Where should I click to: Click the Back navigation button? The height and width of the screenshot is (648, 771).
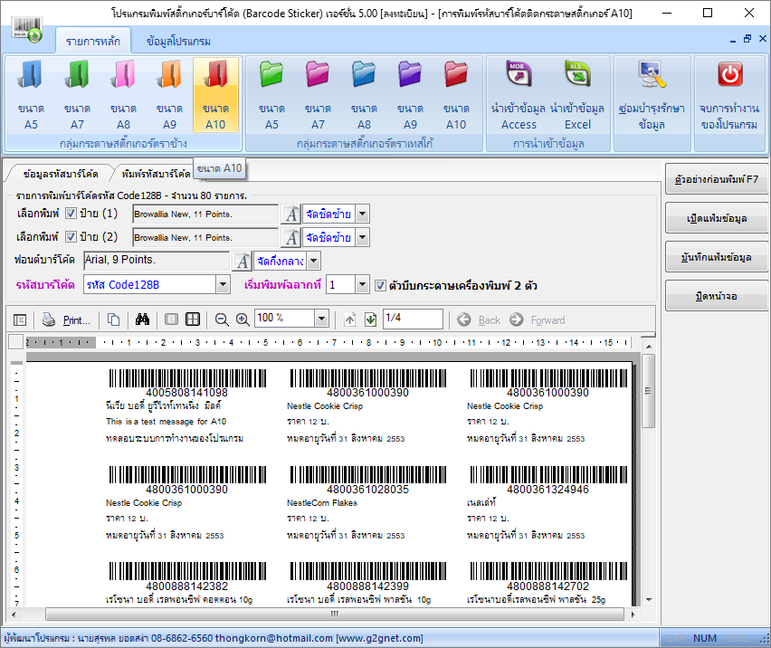coord(479,320)
